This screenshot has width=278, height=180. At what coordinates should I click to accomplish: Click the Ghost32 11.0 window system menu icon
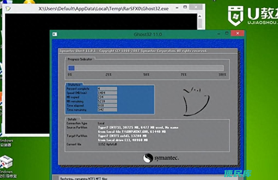pos(55,34)
